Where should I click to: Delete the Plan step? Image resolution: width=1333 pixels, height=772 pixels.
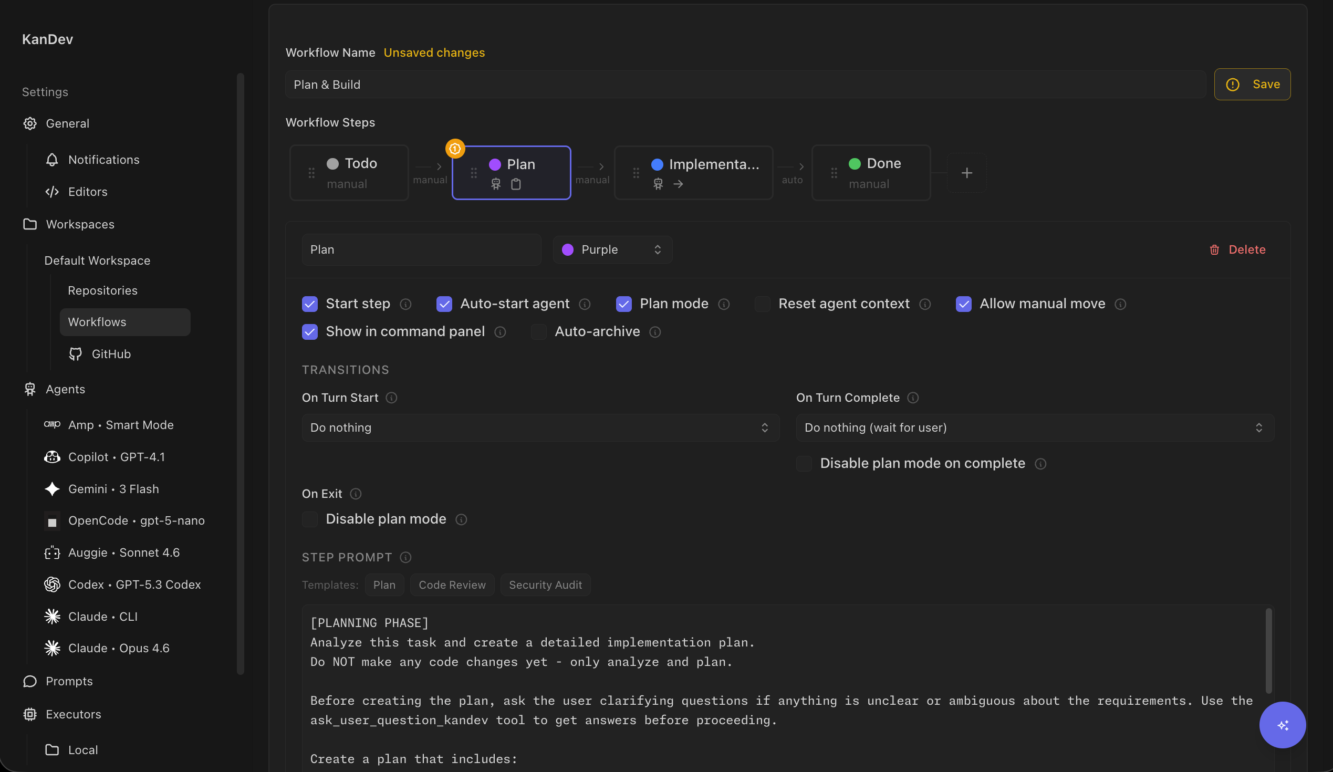pos(1237,249)
